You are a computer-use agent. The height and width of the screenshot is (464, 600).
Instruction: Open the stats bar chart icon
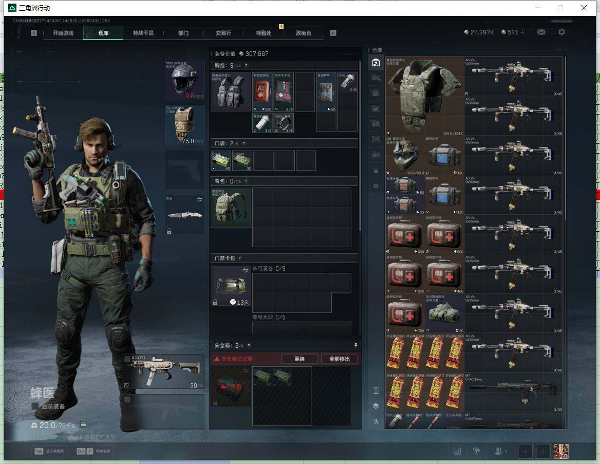pos(458,451)
